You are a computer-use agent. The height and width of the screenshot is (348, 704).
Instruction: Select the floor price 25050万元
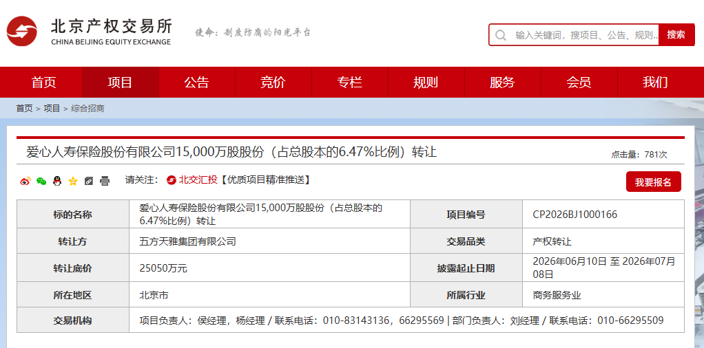tap(163, 269)
